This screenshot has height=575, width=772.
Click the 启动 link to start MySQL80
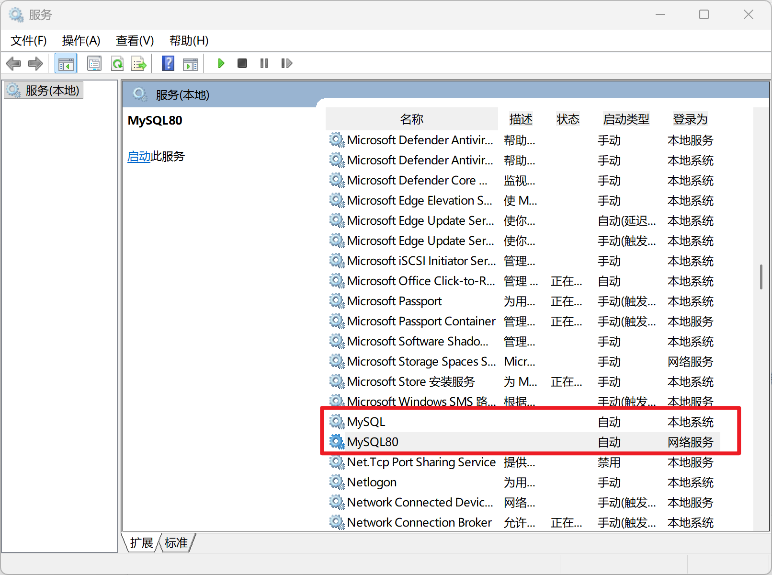pyautogui.click(x=139, y=156)
